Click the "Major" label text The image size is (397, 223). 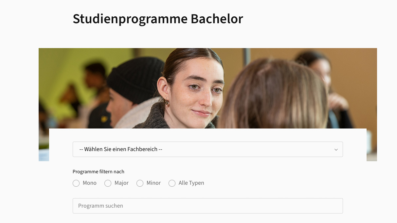click(121, 183)
